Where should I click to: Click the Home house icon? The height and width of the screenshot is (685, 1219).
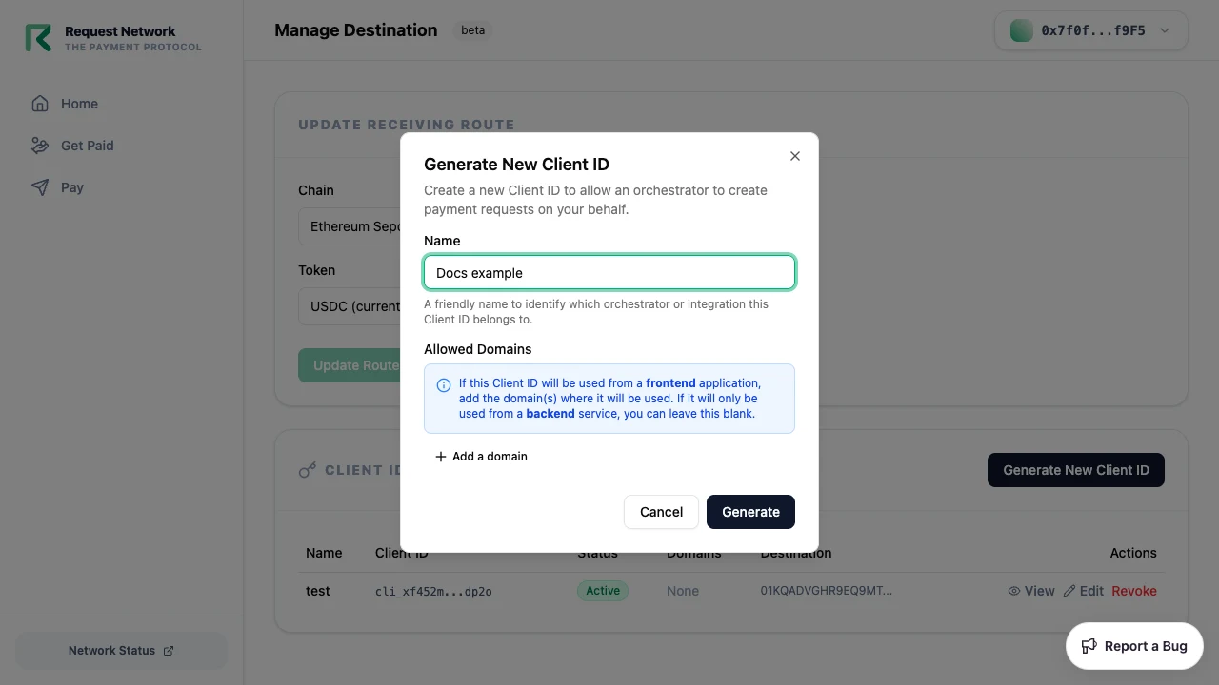[x=40, y=104]
